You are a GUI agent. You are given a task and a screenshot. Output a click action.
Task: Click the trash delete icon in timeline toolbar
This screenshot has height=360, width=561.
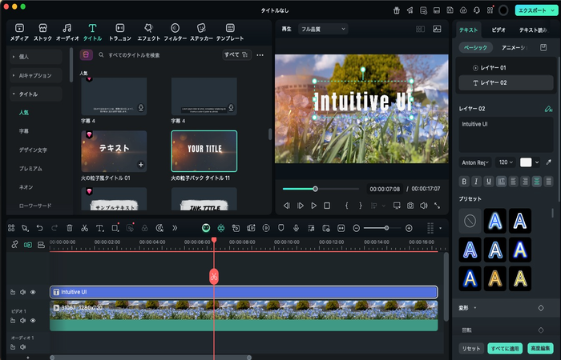[x=70, y=228]
